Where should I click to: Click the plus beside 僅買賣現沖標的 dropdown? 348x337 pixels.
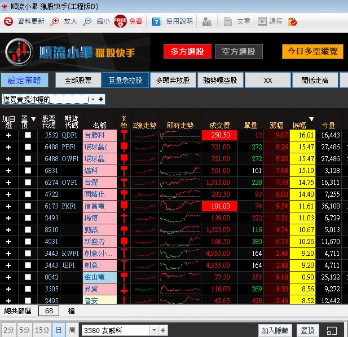point(101,99)
